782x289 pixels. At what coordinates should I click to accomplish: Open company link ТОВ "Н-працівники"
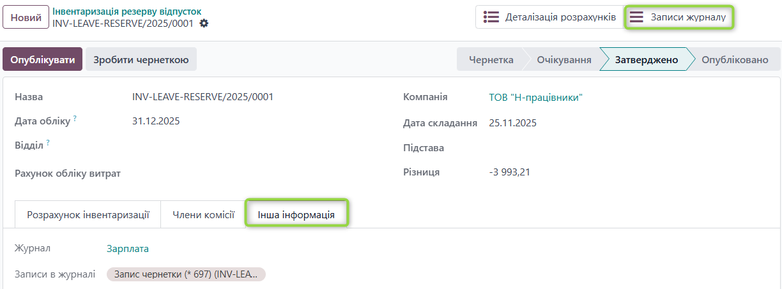(536, 98)
